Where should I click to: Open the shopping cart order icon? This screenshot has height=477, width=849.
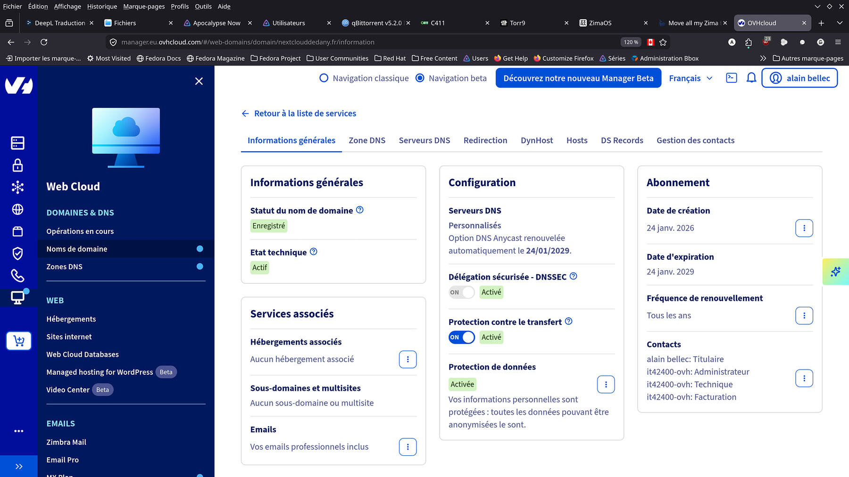pyautogui.click(x=19, y=341)
